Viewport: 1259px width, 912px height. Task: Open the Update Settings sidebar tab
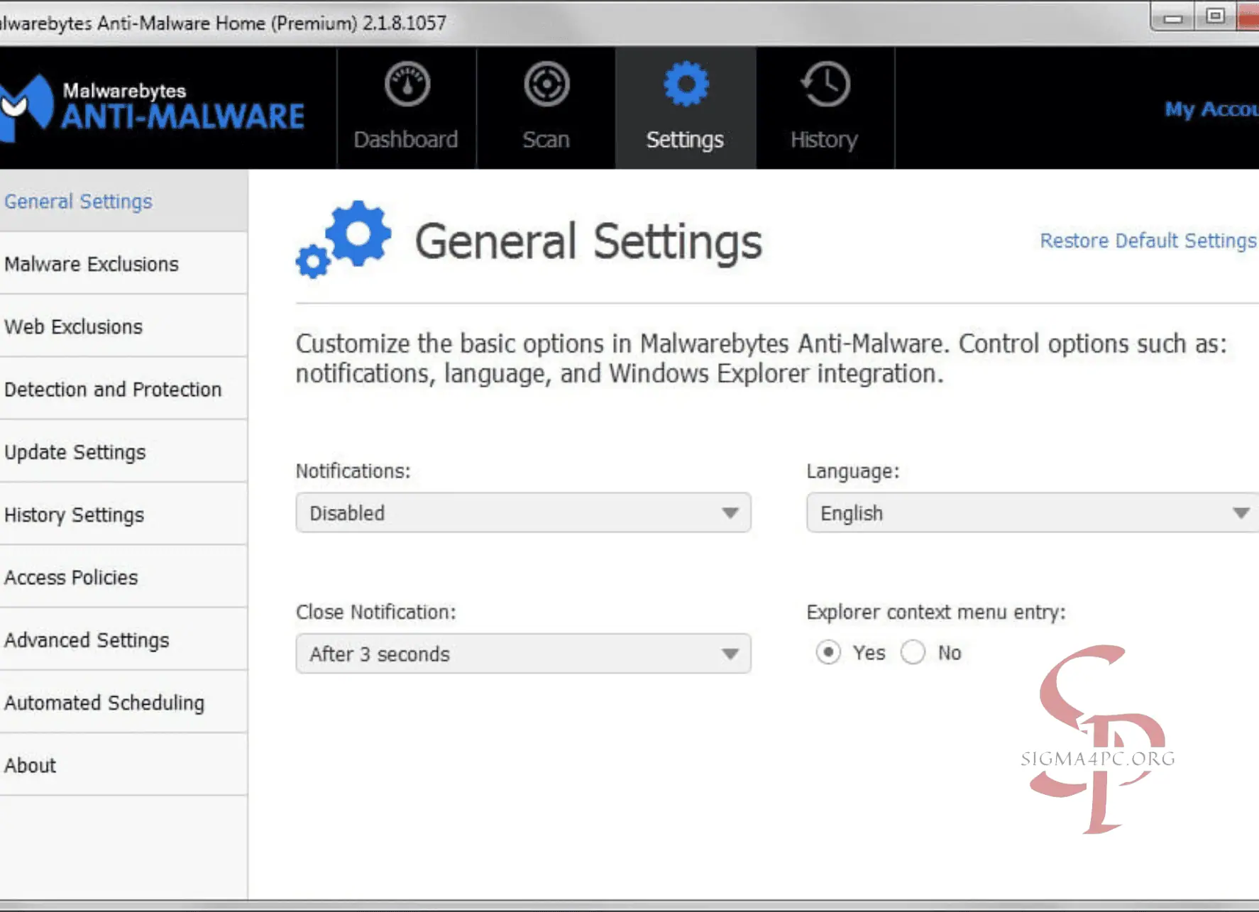123,452
